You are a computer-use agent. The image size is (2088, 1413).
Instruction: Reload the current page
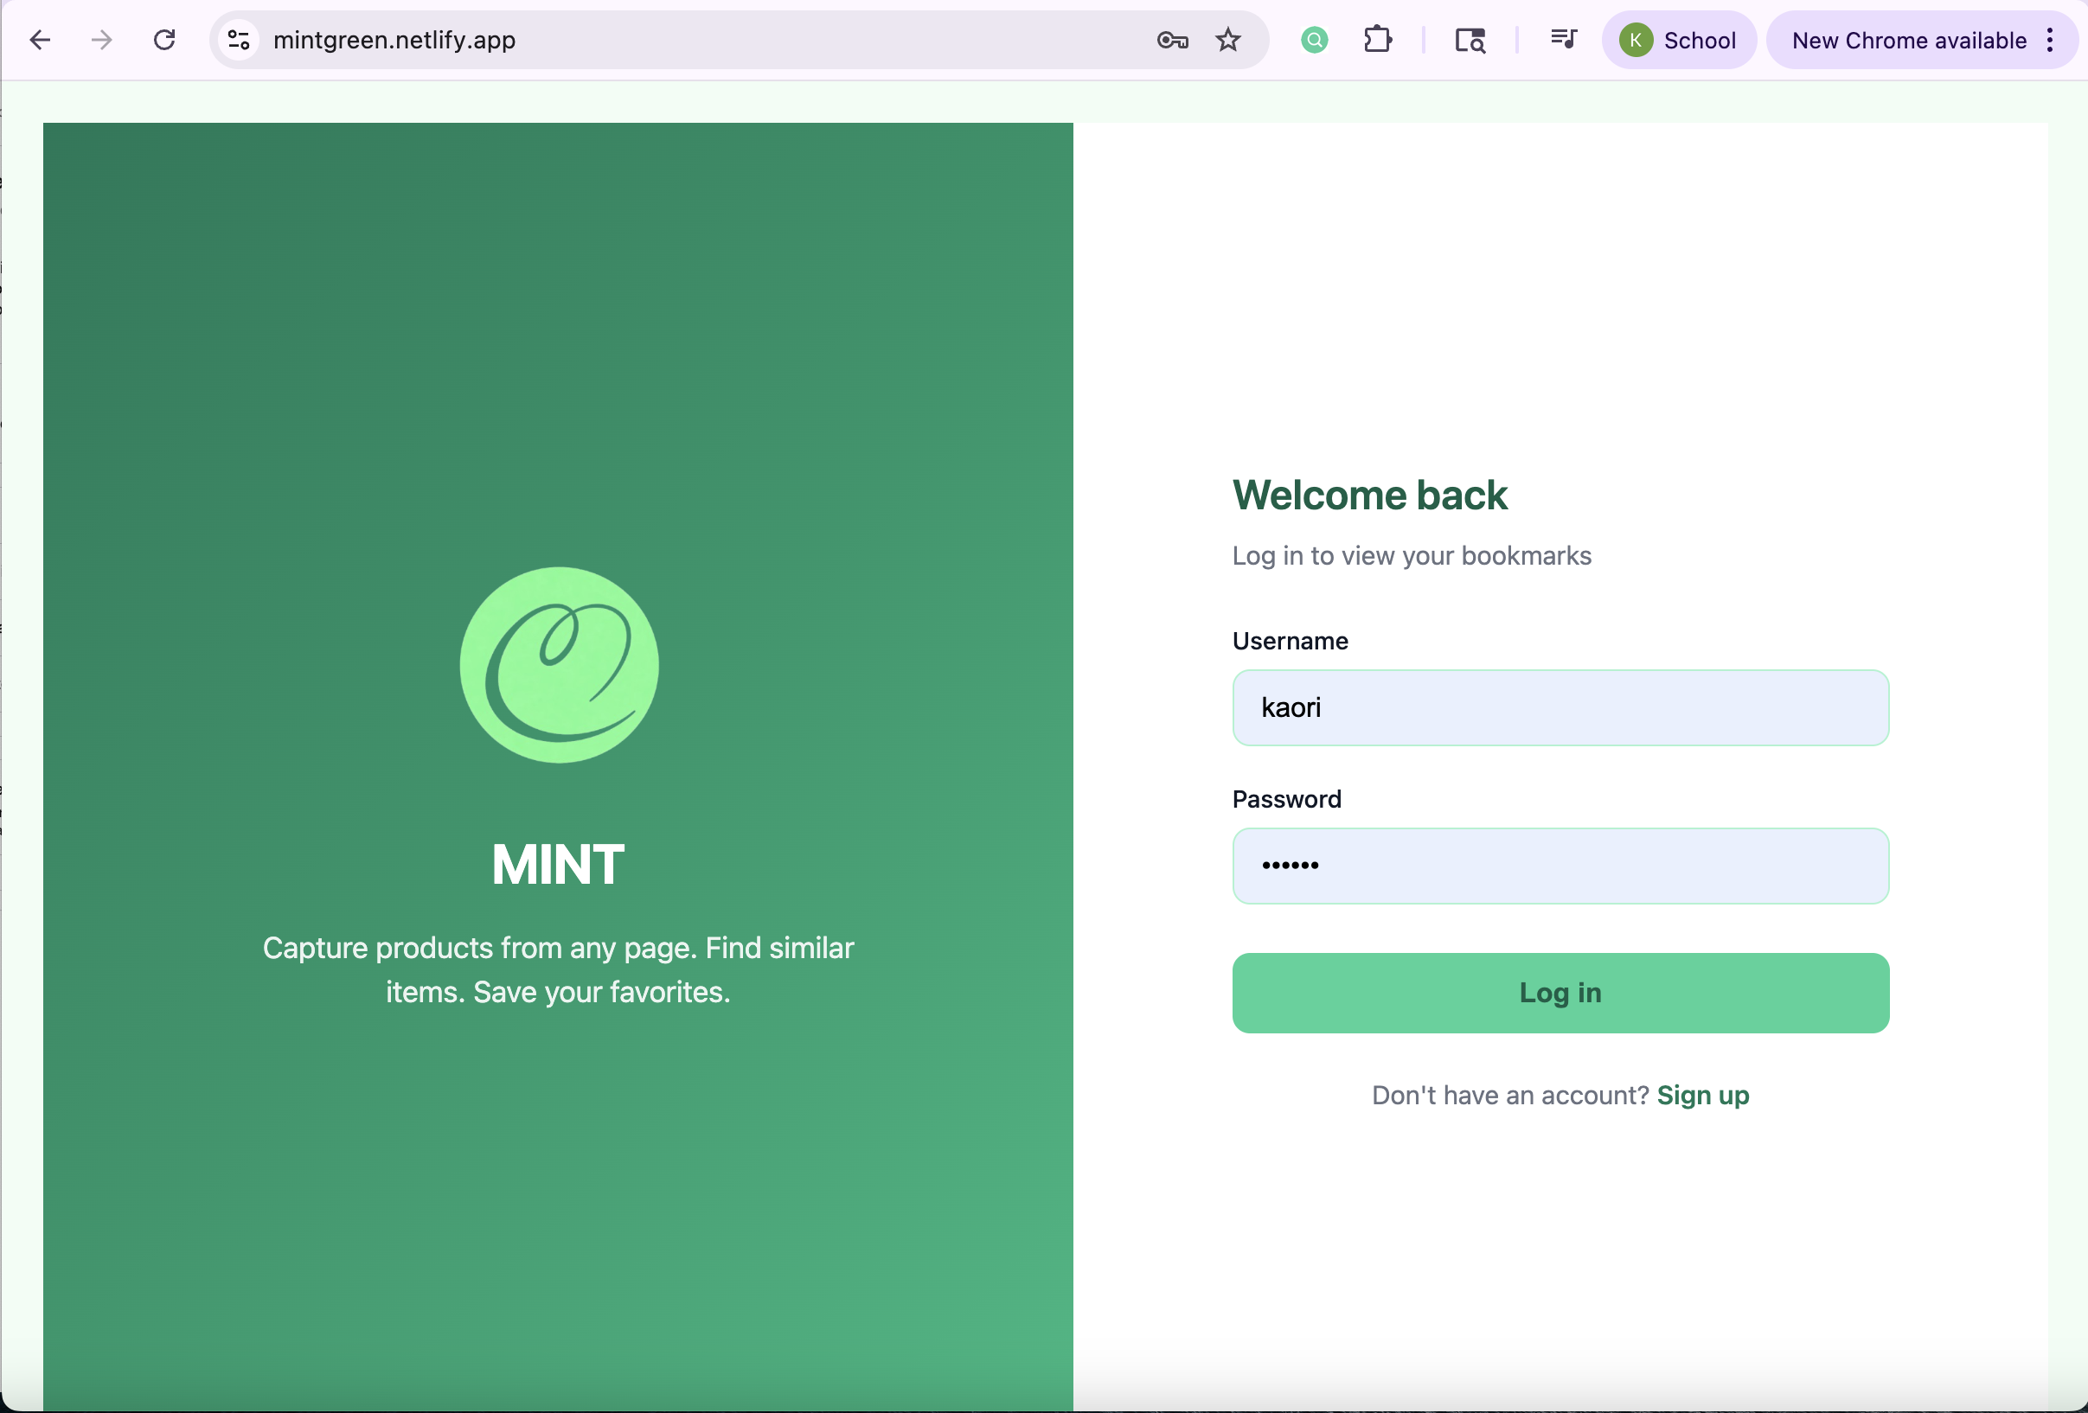tap(164, 40)
